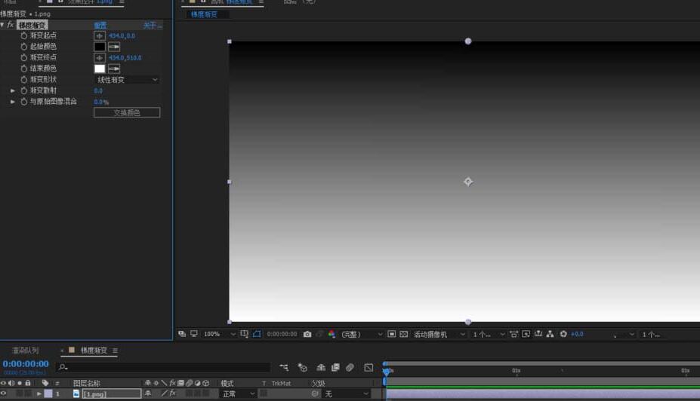Reset exposure icon beside +0.0
The width and height of the screenshot is (700, 401).
pyautogui.click(x=563, y=334)
